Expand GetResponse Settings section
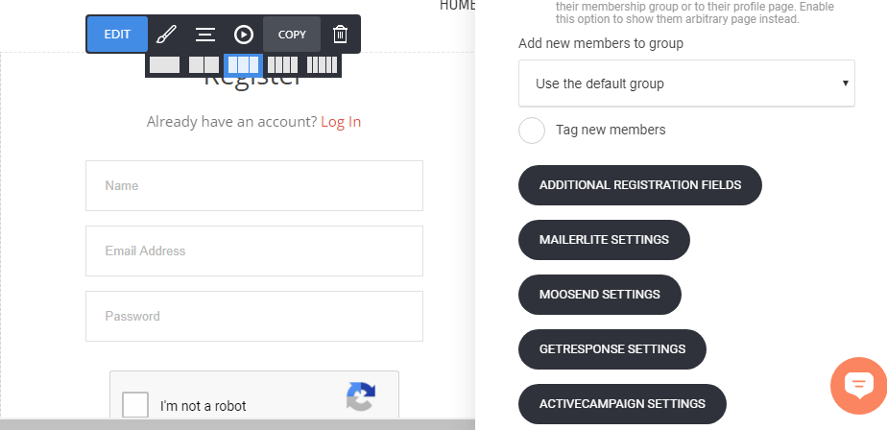 pos(611,348)
